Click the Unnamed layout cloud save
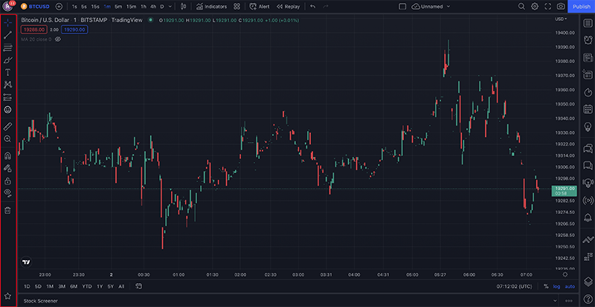This screenshot has height=307, width=595. (427, 7)
